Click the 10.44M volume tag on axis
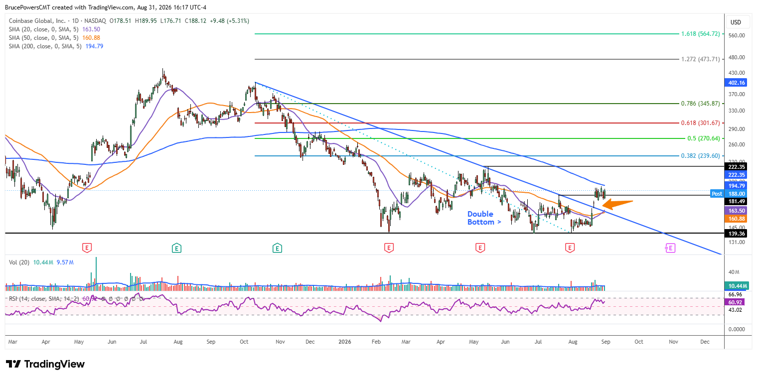757x379 pixels. tap(736, 286)
